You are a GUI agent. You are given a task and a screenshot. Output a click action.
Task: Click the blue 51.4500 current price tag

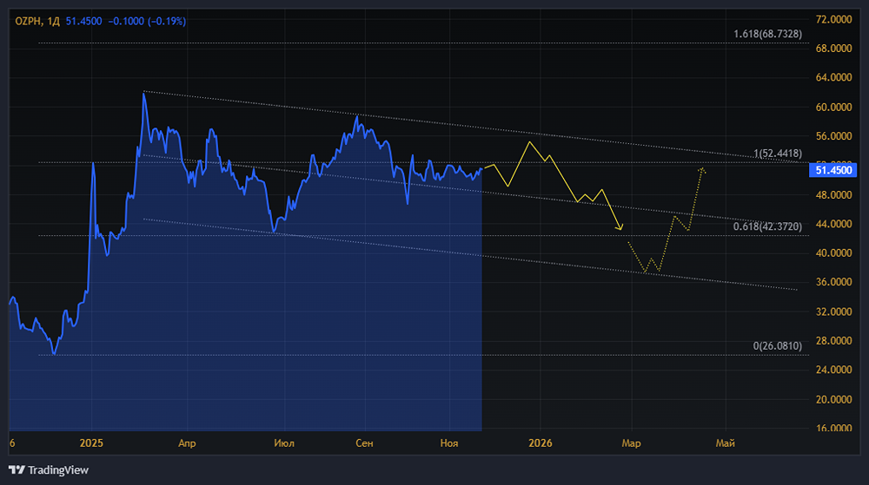(x=832, y=171)
